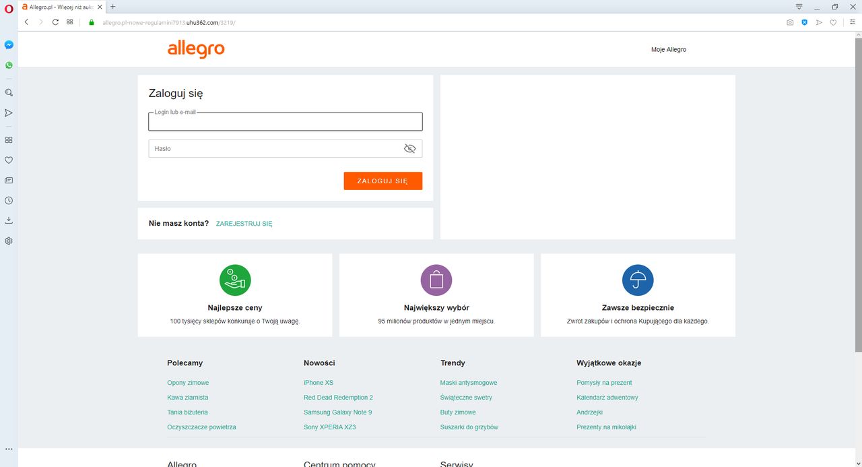Open Bookmarks heart in the sidebar
862x467 pixels.
click(x=9, y=160)
